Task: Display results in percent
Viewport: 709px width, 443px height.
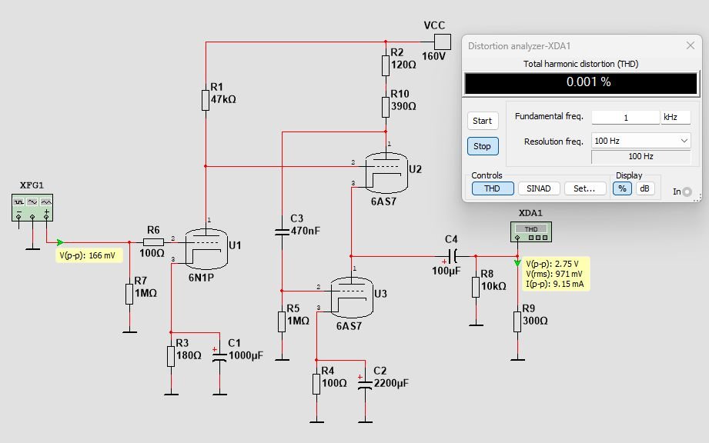Action: [622, 188]
